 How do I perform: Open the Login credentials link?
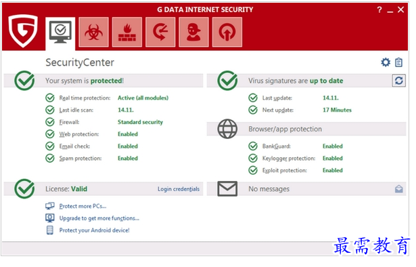(x=179, y=189)
